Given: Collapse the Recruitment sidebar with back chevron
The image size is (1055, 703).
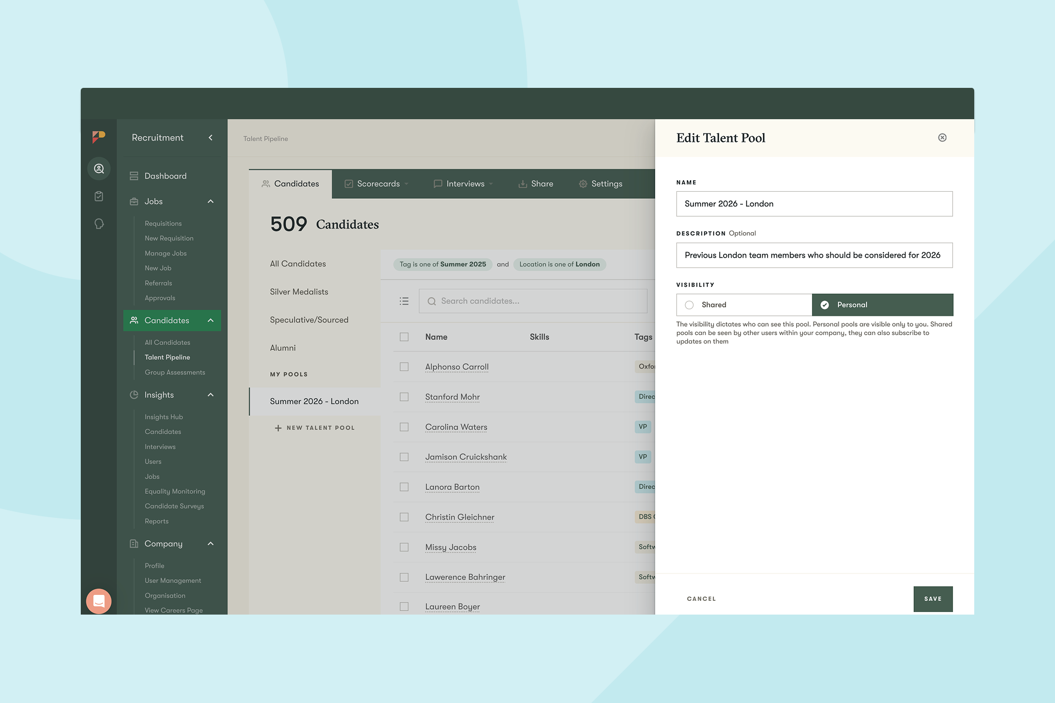Looking at the screenshot, I should (210, 138).
